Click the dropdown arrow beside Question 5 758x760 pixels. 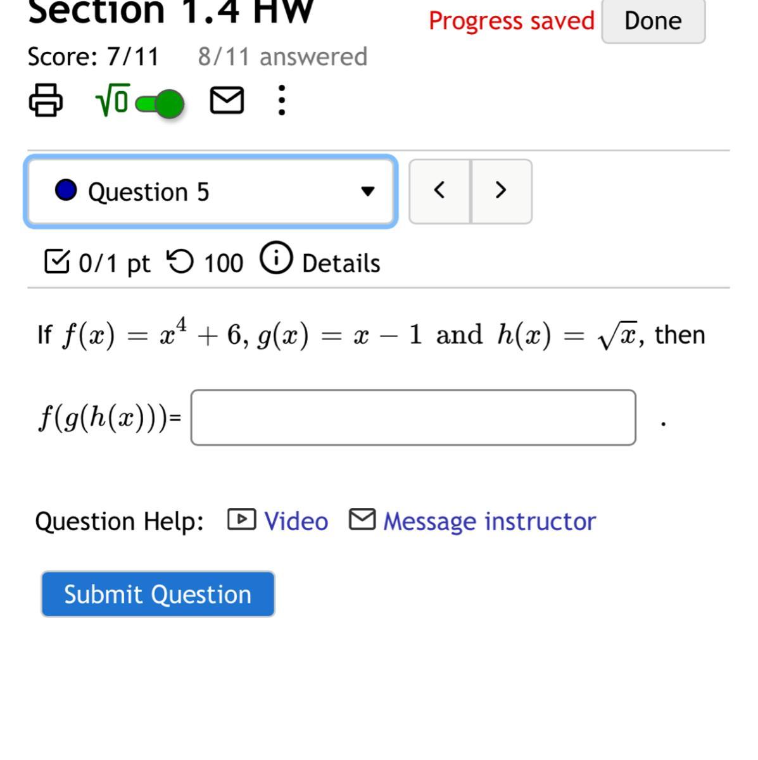(367, 191)
